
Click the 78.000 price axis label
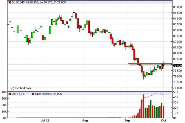177,88
